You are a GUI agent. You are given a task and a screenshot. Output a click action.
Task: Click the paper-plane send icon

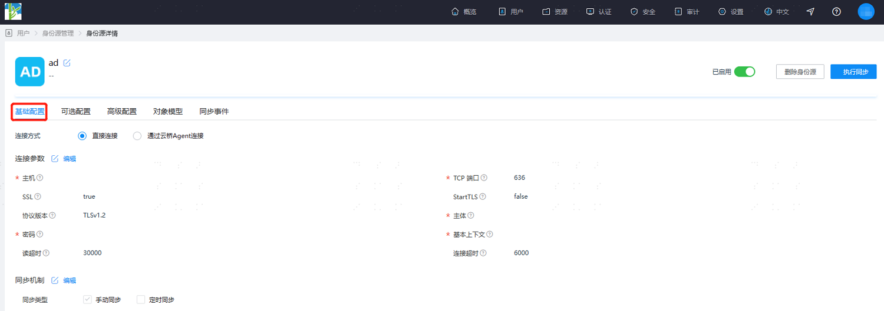[x=810, y=12]
